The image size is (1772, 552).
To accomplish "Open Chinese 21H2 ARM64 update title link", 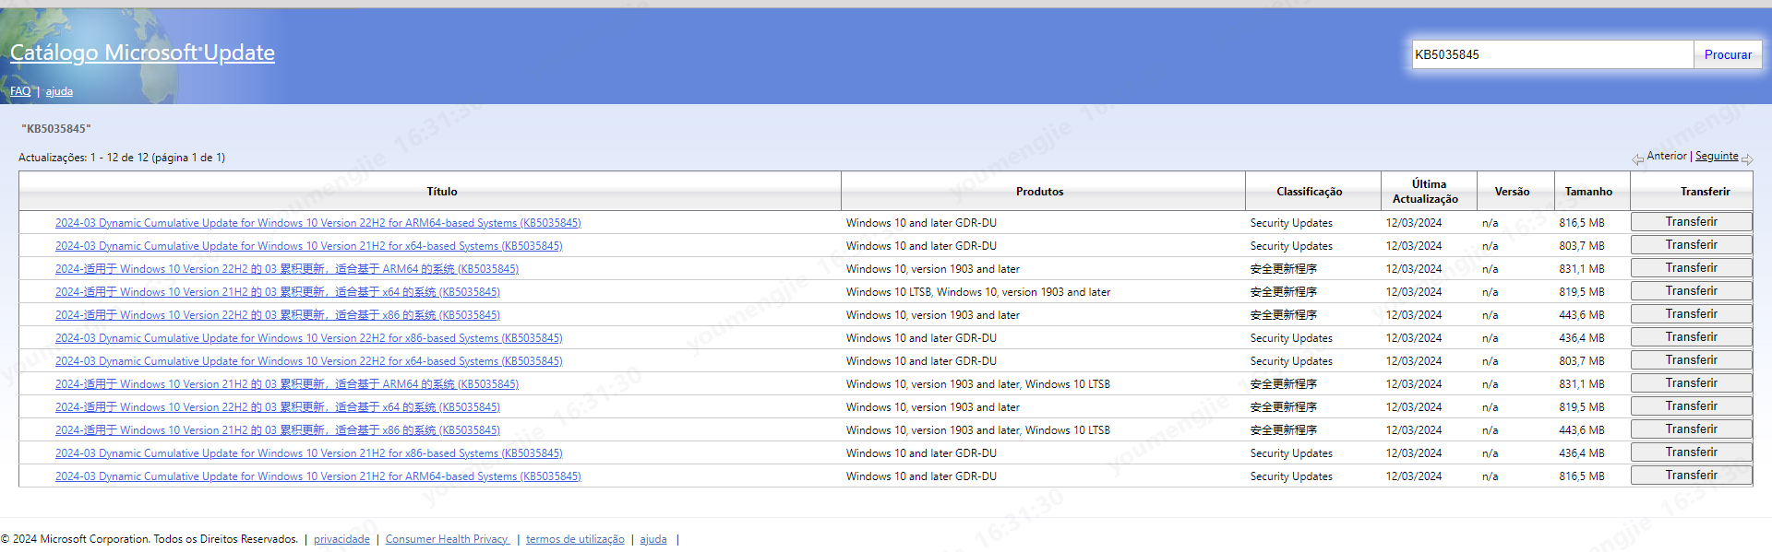I will coord(287,384).
